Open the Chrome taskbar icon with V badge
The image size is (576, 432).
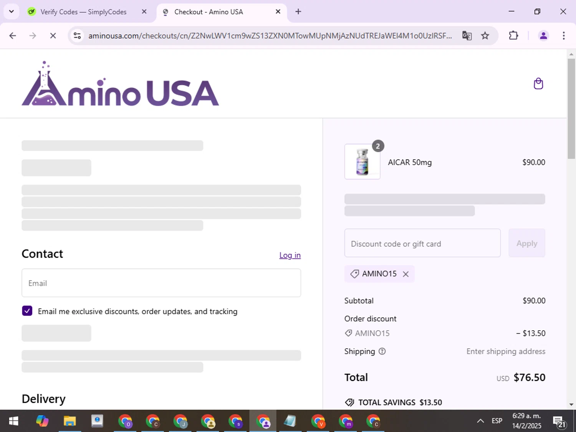click(x=318, y=421)
